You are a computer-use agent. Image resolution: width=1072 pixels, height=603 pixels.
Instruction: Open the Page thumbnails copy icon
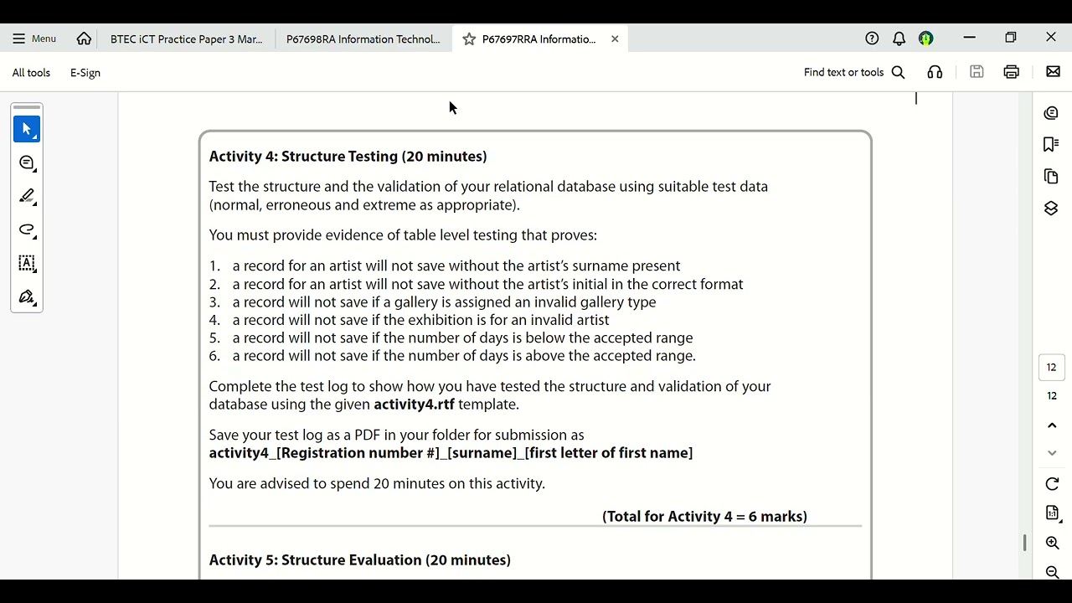(x=1051, y=177)
